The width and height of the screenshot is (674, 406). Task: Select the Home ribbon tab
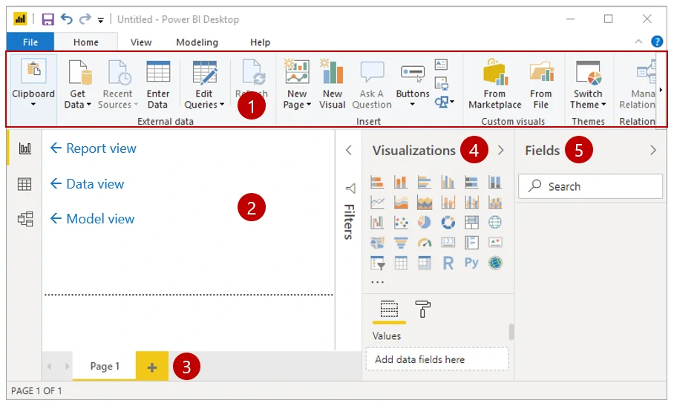tap(85, 42)
